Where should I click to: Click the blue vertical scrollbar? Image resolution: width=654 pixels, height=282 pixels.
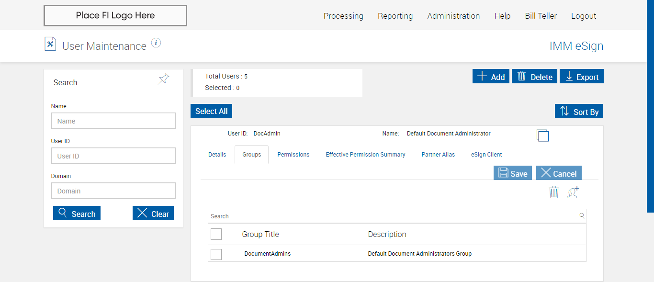[650, 105]
